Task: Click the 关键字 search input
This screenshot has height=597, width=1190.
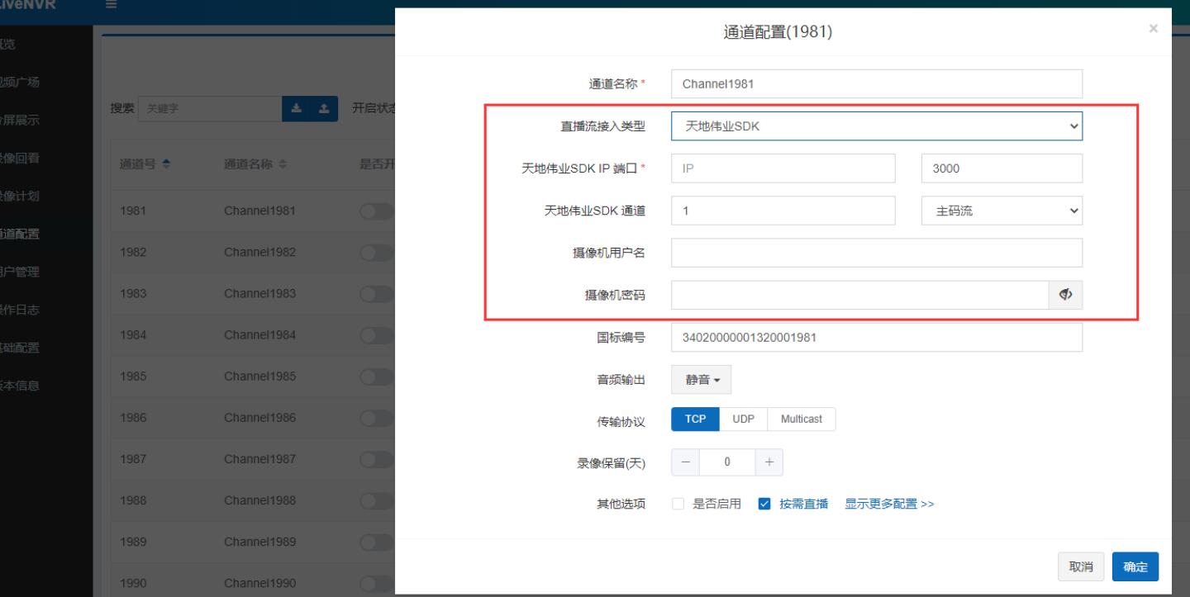Action: tap(210, 109)
